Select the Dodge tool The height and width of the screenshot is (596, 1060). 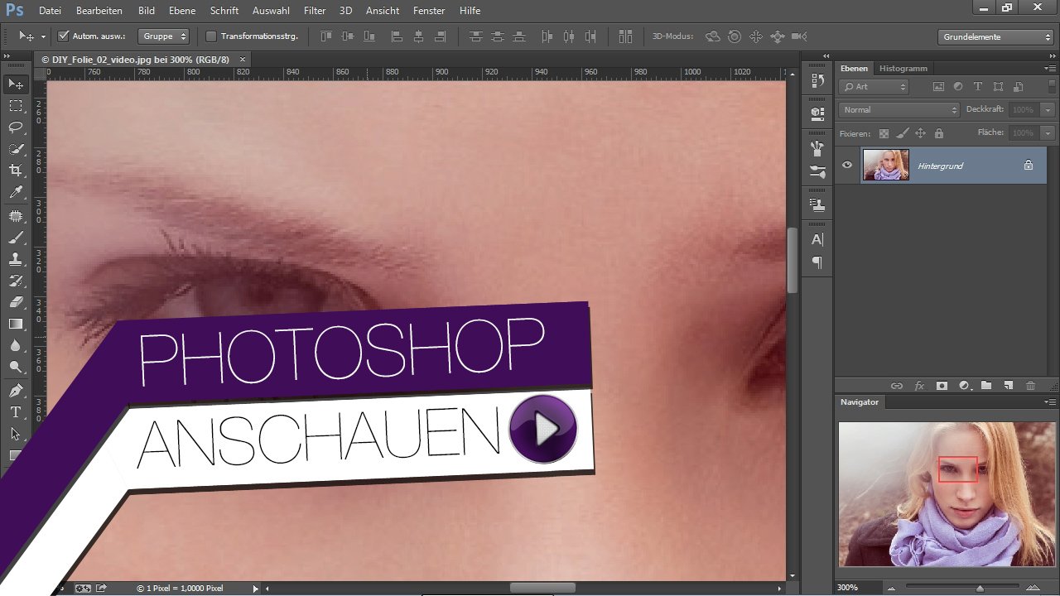(x=16, y=367)
